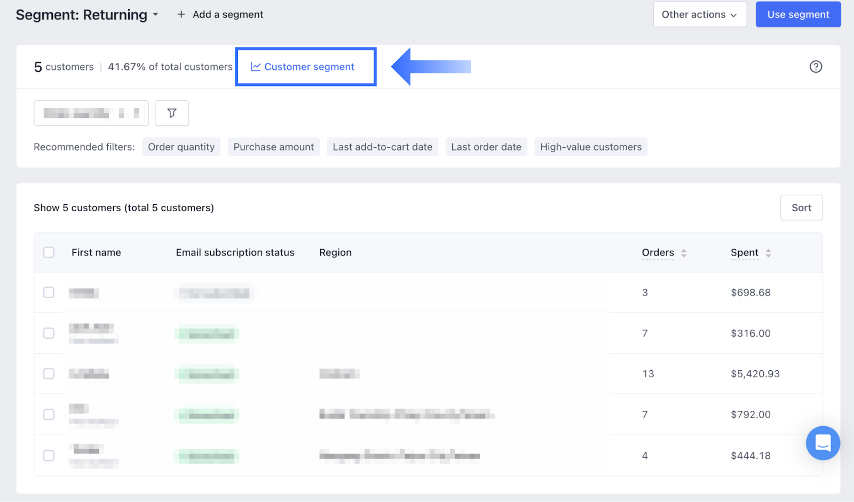
Task: Choose the High-value customers filter chip
Action: click(x=590, y=147)
